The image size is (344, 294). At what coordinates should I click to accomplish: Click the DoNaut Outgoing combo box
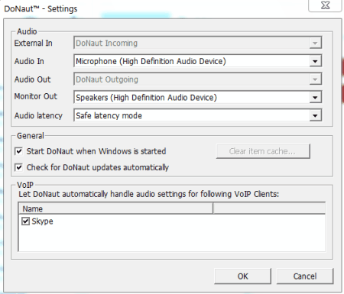(x=198, y=79)
